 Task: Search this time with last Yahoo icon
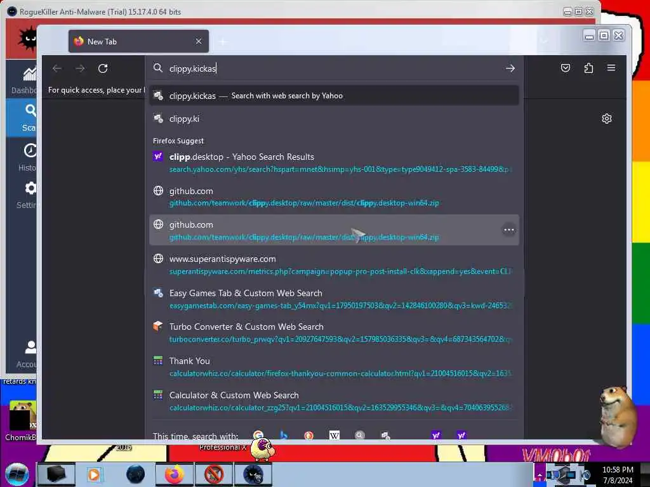tap(461, 435)
